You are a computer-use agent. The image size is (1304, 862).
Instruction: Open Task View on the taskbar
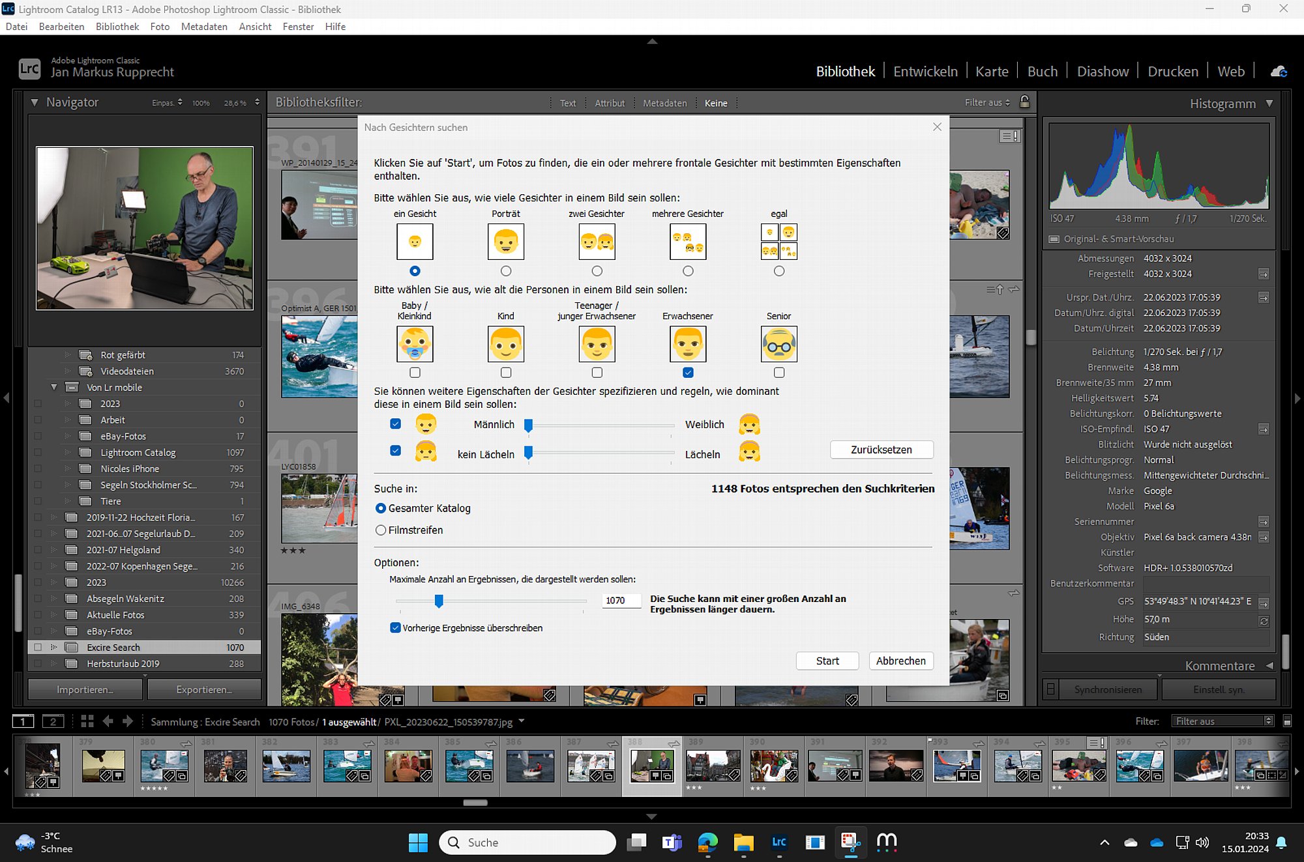636,842
